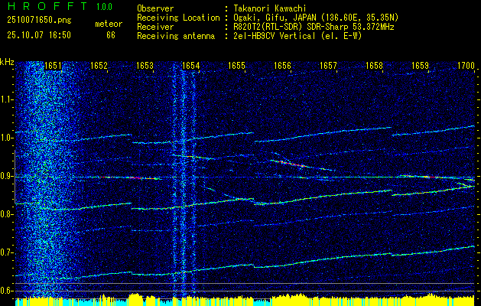This screenshot has width=481, height=306.
Task: Click the 1651 time marker
Action: click(53, 66)
